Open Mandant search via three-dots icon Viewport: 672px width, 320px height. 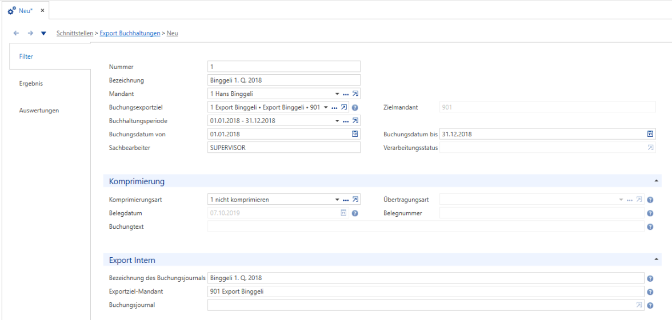click(x=345, y=94)
